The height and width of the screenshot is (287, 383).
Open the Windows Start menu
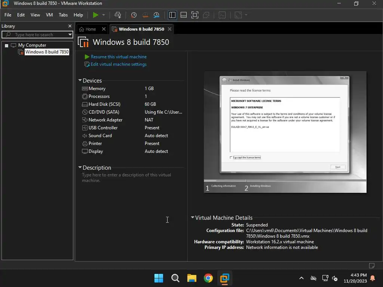pos(159,278)
